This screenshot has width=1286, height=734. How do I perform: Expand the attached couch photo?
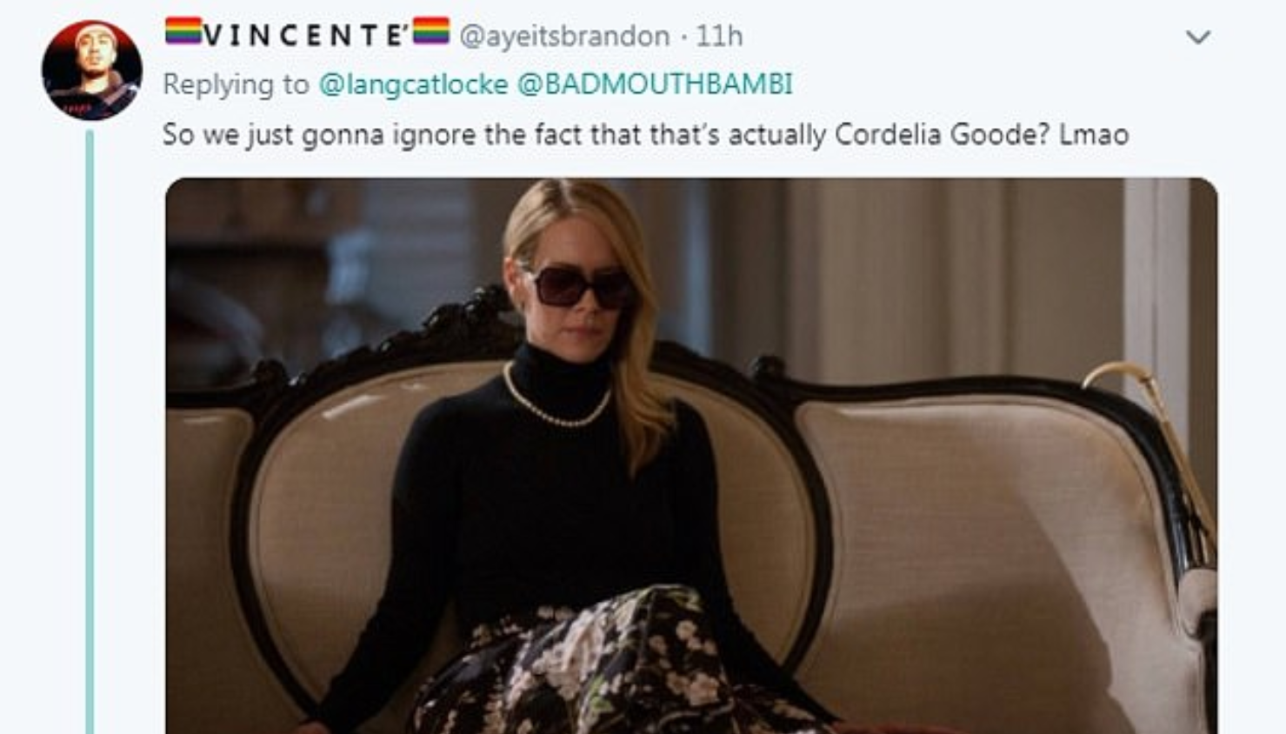point(691,456)
